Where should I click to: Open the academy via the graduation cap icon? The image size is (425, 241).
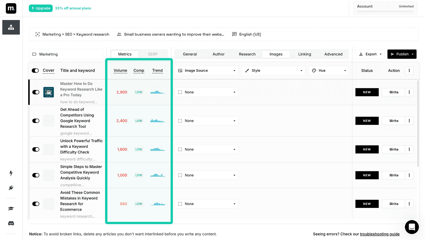pos(11,209)
